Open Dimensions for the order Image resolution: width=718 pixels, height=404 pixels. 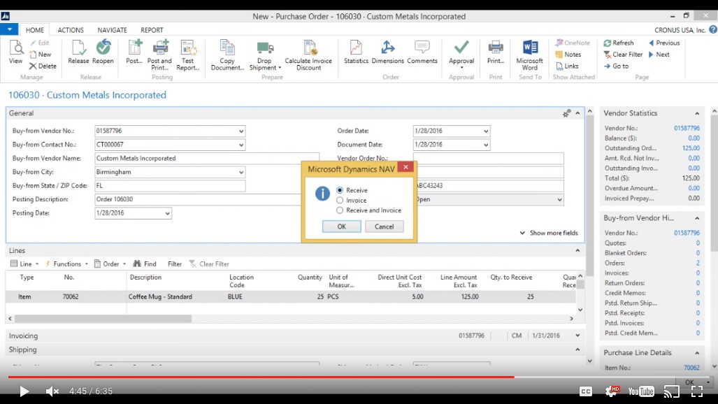pyautogui.click(x=387, y=52)
